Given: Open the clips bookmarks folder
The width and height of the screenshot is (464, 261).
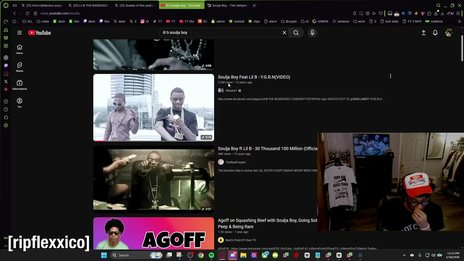Looking at the screenshot, I should coord(254,21).
